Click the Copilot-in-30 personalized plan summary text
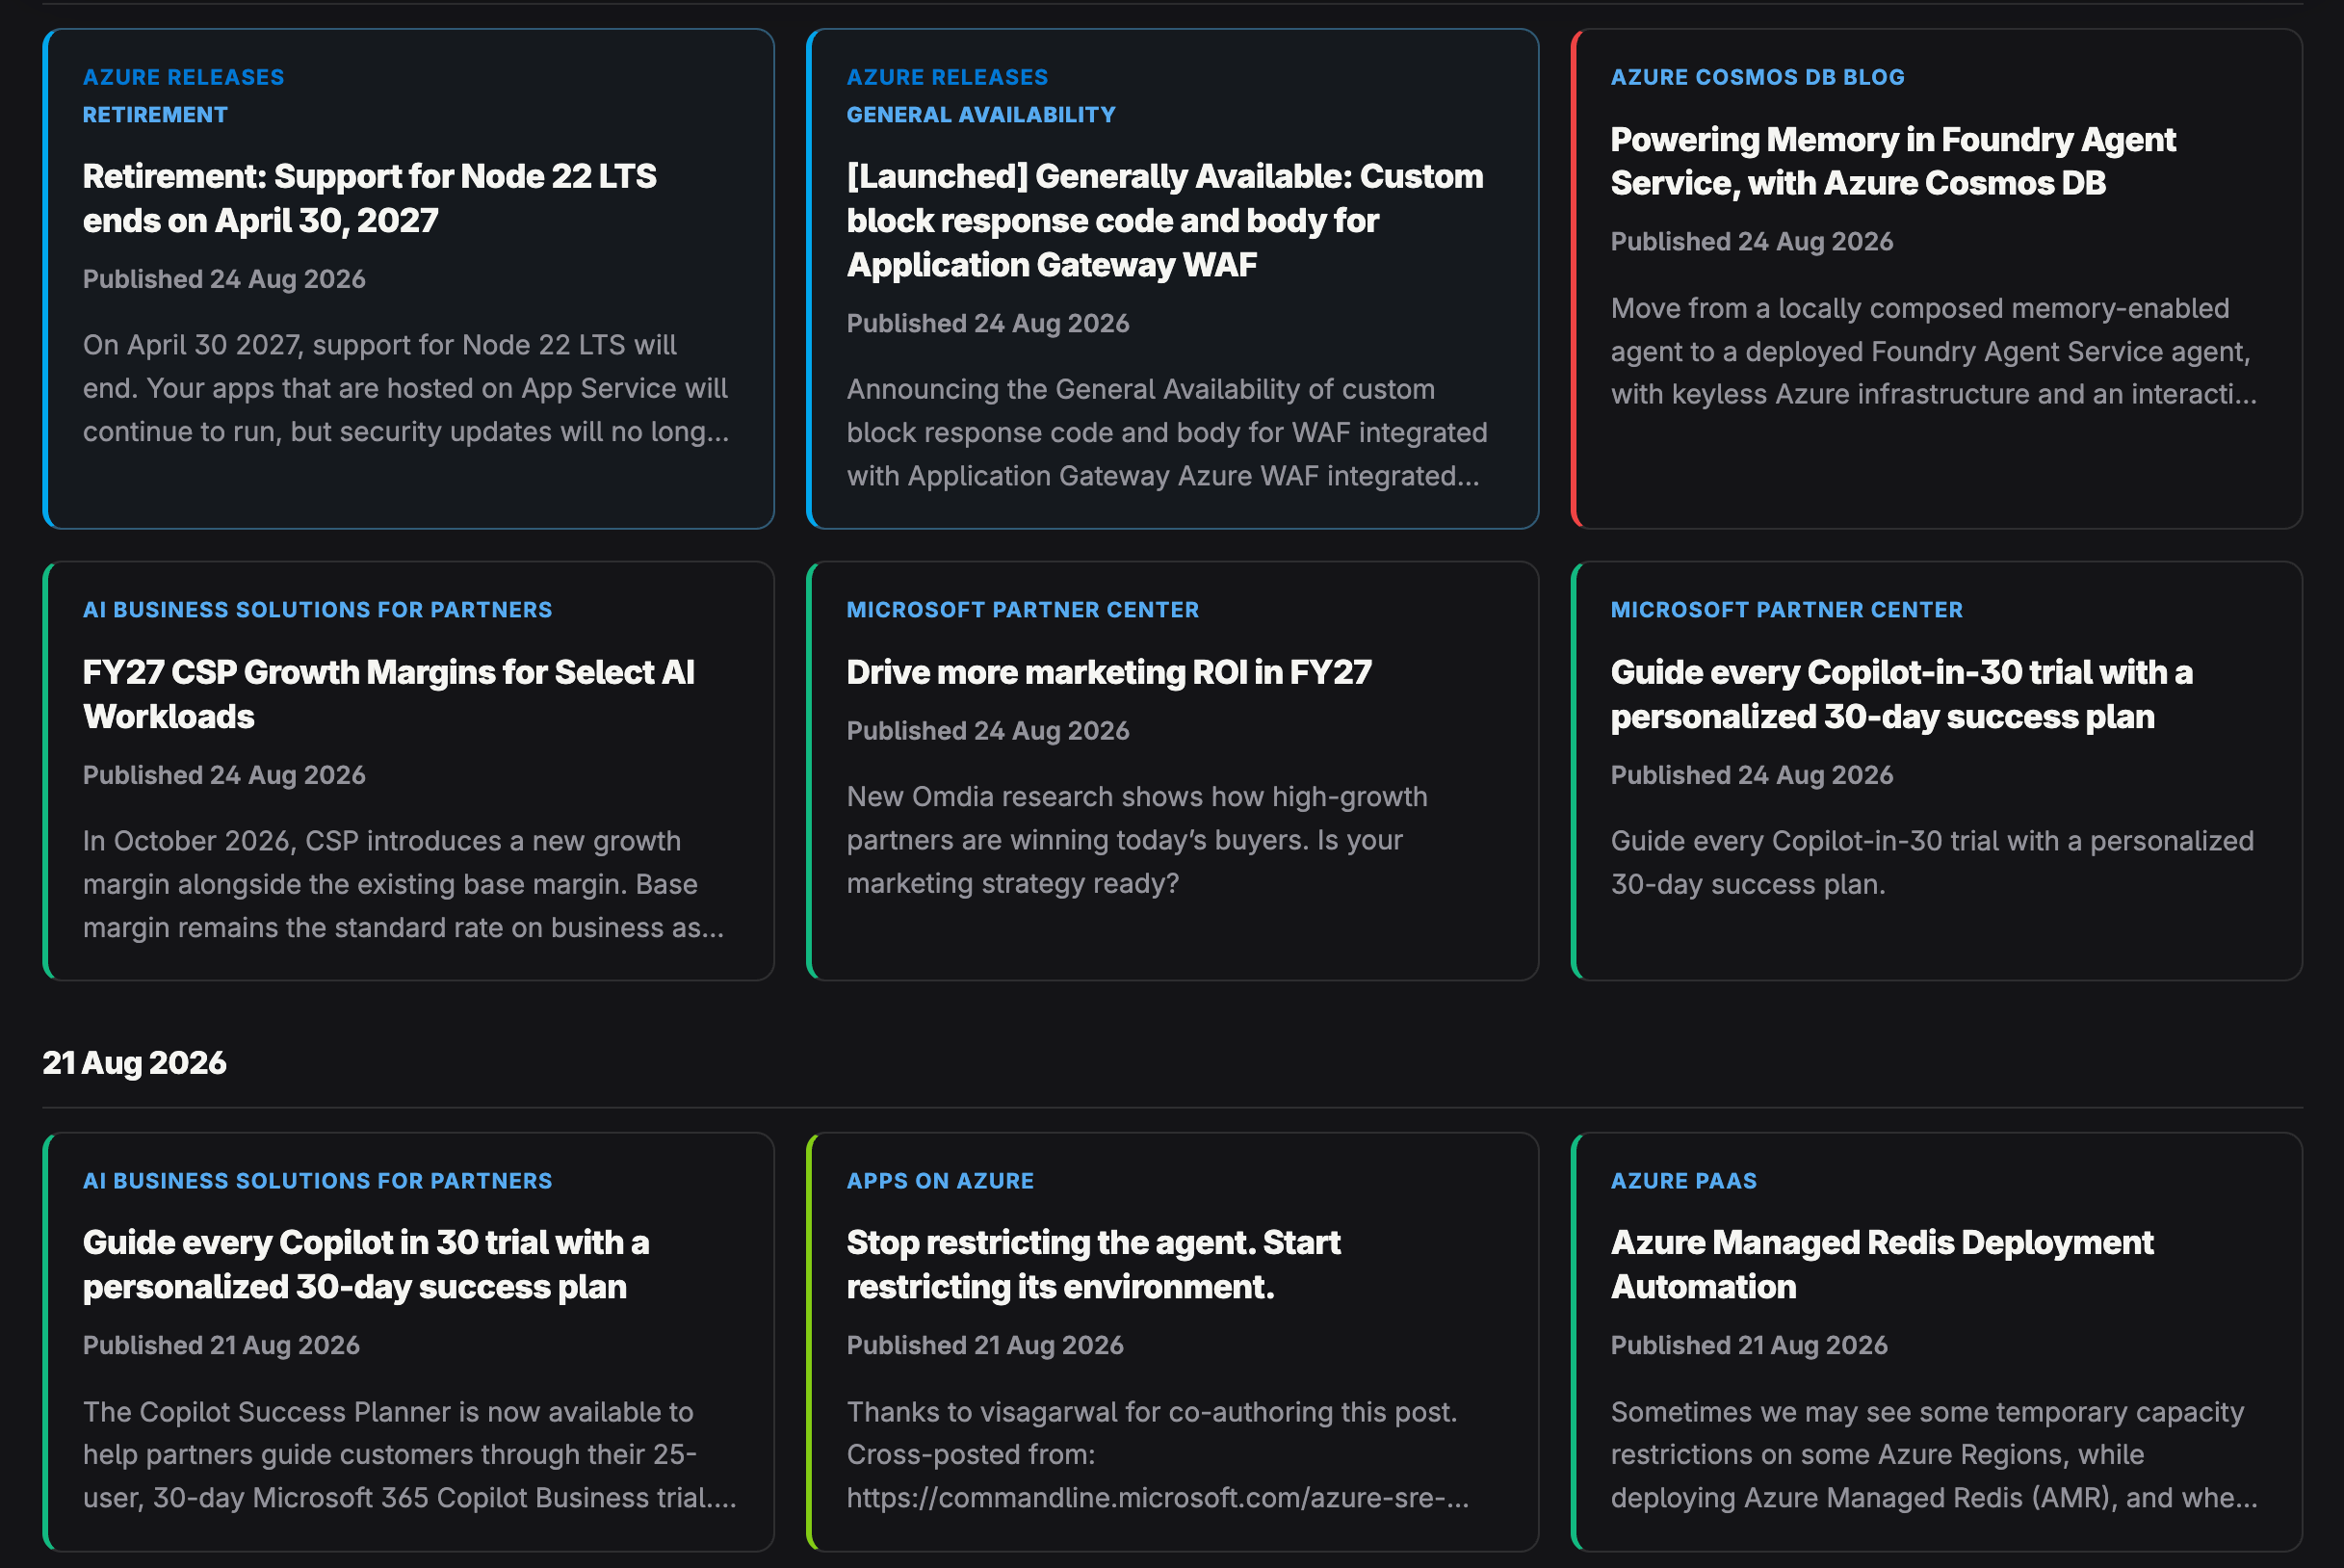2344x1568 pixels. coord(1932,862)
